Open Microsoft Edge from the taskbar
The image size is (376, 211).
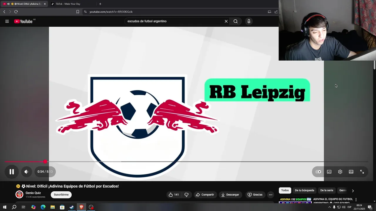tap(43, 207)
